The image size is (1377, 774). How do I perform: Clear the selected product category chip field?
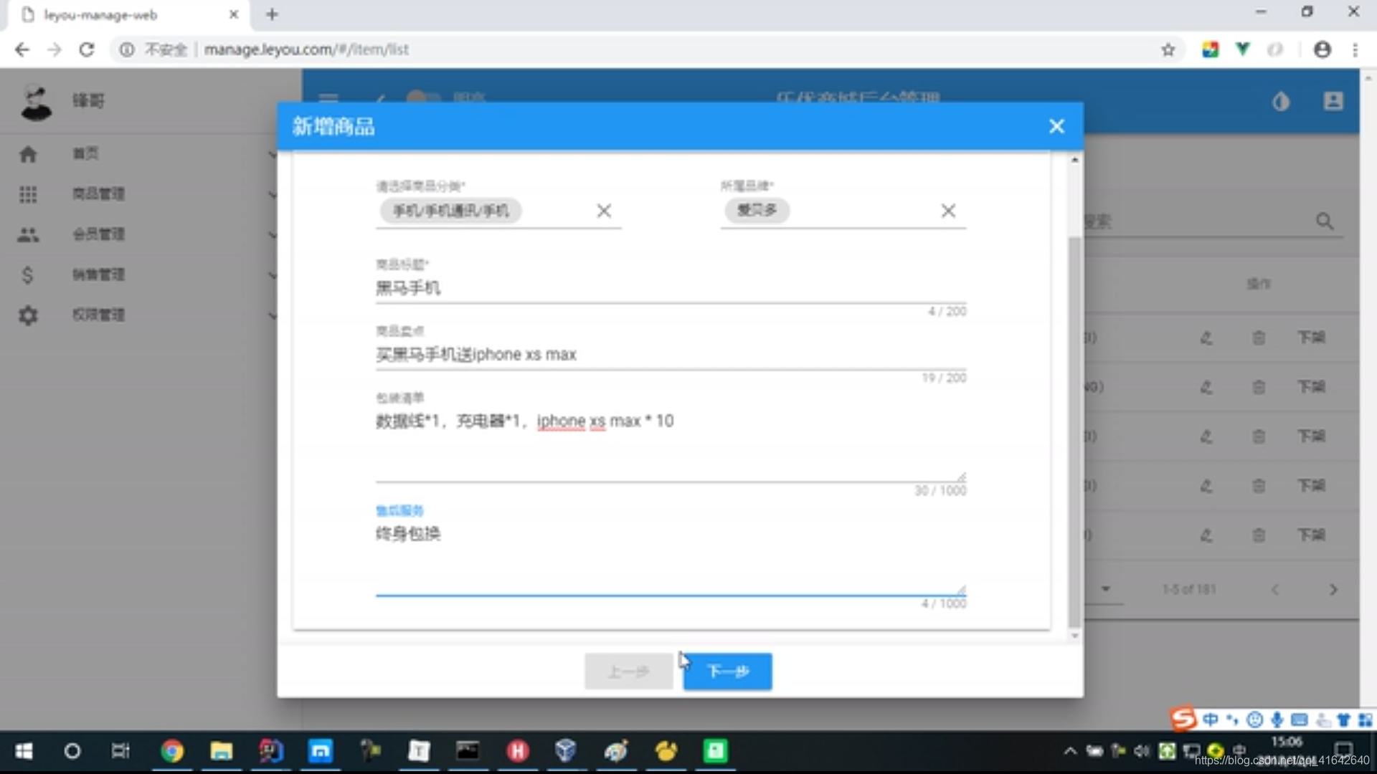point(604,211)
